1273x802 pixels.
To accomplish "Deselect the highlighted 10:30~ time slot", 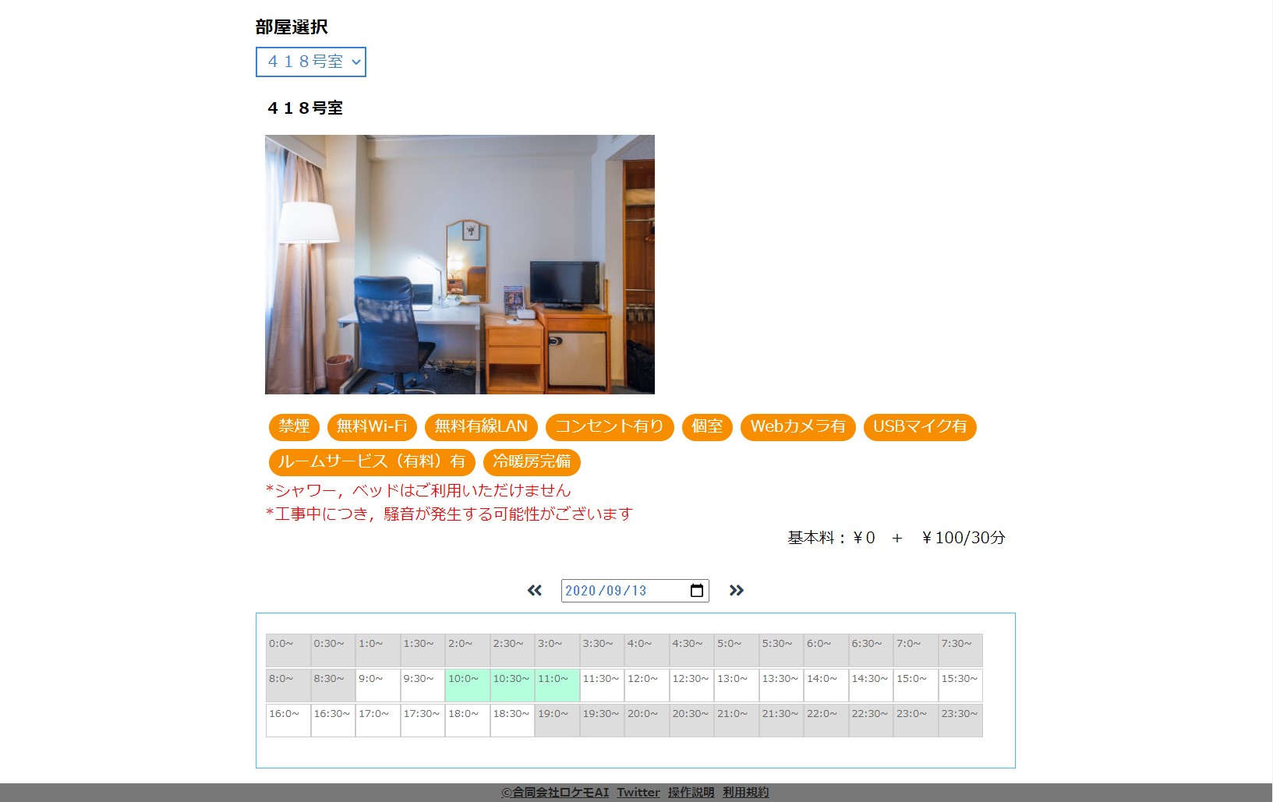I will point(512,686).
